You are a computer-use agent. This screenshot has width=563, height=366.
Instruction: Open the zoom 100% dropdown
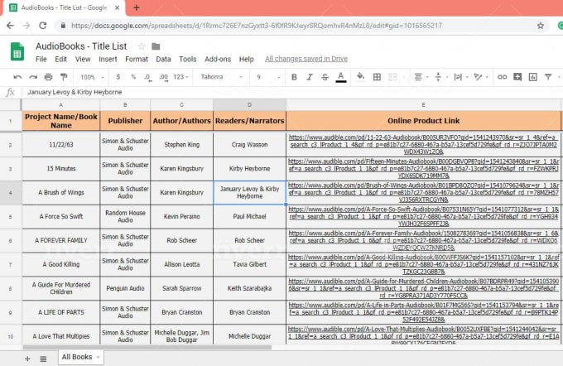(x=92, y=77)
